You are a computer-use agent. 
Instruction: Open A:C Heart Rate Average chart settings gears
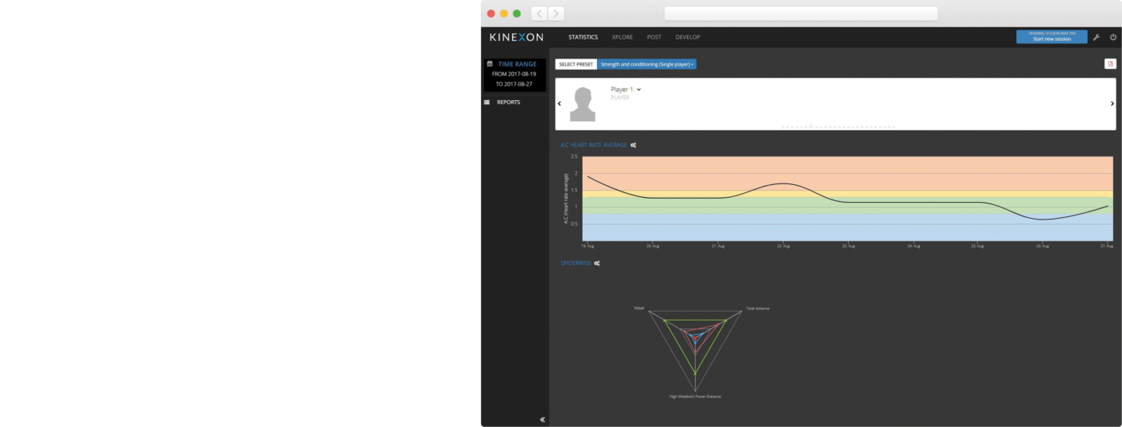633,145
